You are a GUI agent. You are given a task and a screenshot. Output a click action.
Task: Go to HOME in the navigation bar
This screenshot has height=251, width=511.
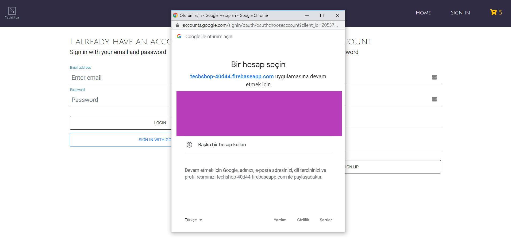pos(423,13)
